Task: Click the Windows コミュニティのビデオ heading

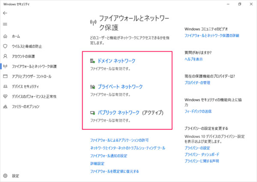Action: point(206,29)
